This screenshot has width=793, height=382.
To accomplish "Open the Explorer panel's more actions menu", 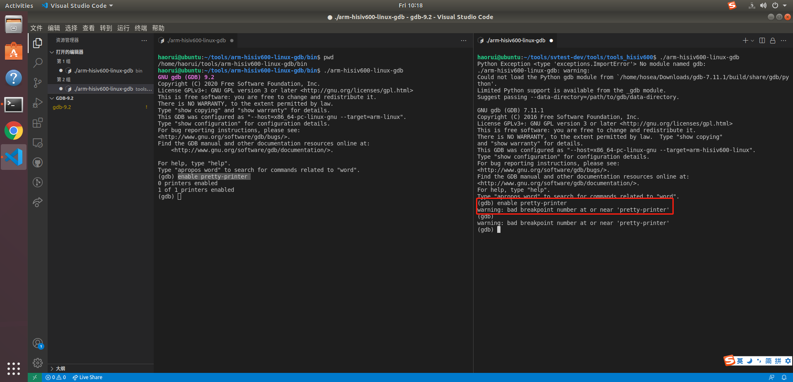I will tap(144, 41).
